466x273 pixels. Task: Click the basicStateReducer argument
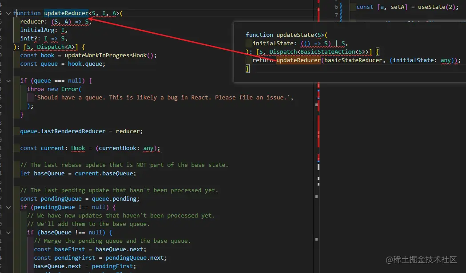353,60
